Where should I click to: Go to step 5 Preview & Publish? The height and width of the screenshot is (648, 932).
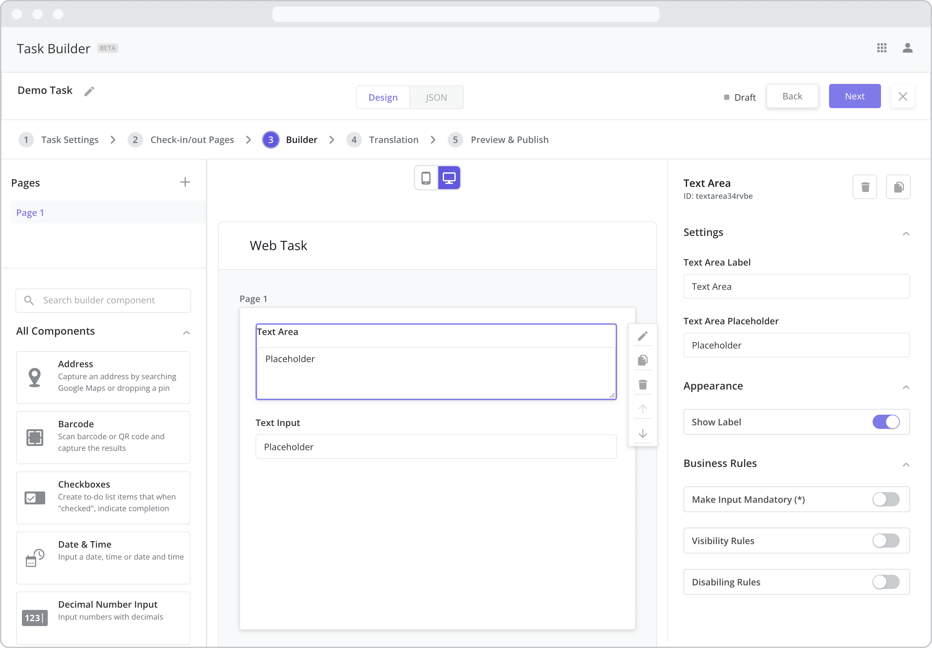coord(498,140)
